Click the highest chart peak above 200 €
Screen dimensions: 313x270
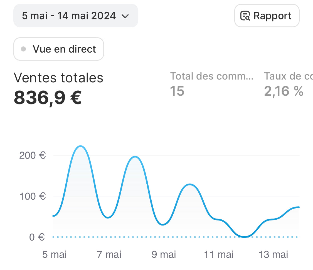[x=80, y=146]
